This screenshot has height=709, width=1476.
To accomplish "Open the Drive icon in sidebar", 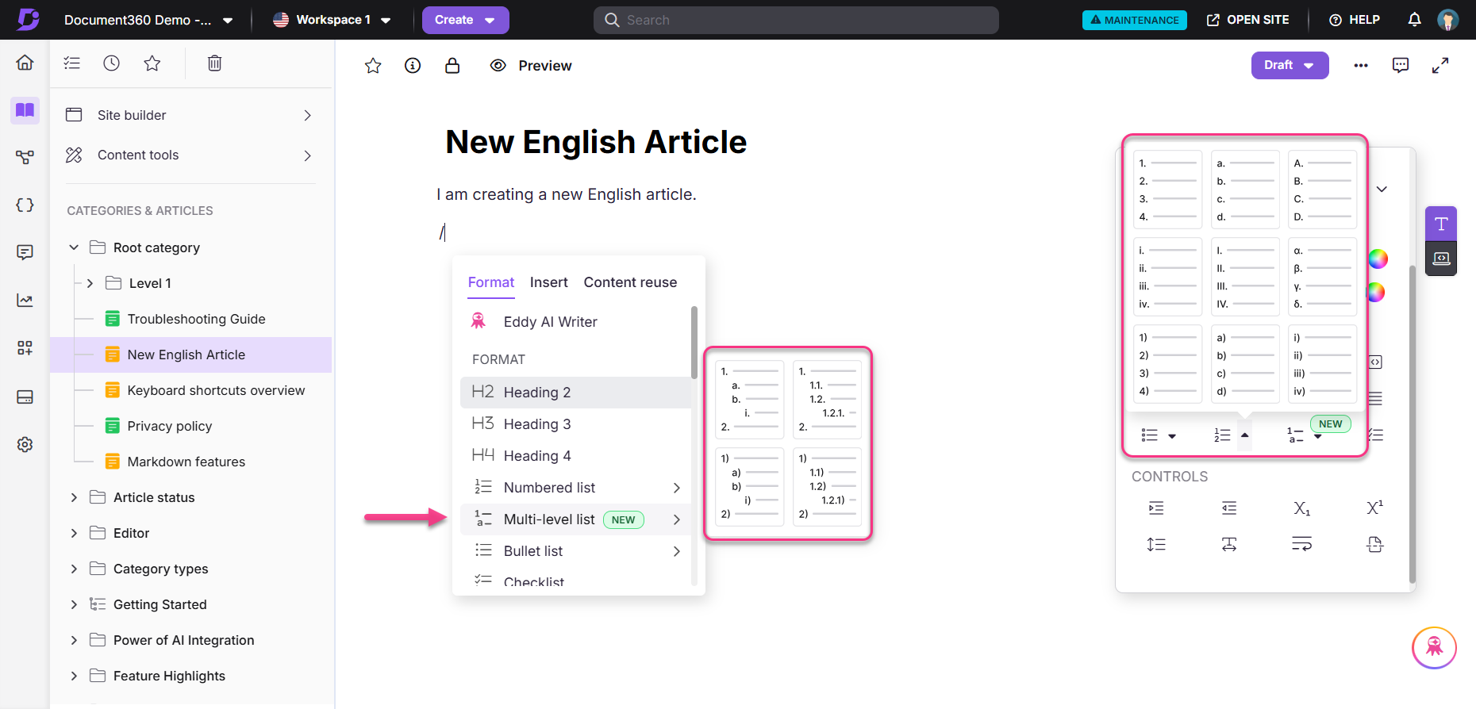I will tap(25, 397).
